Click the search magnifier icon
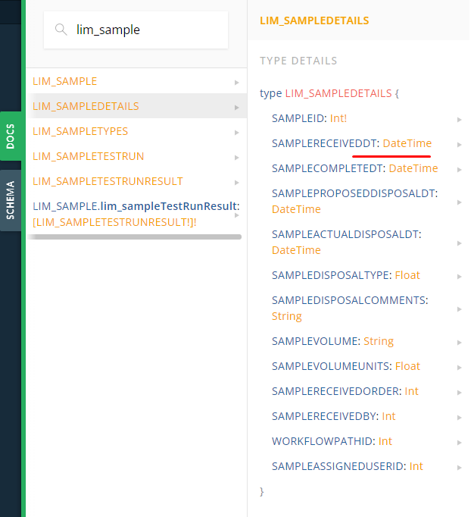Image resolution: width=471 pixels, height=517 pixels. [x=61, y=30]
